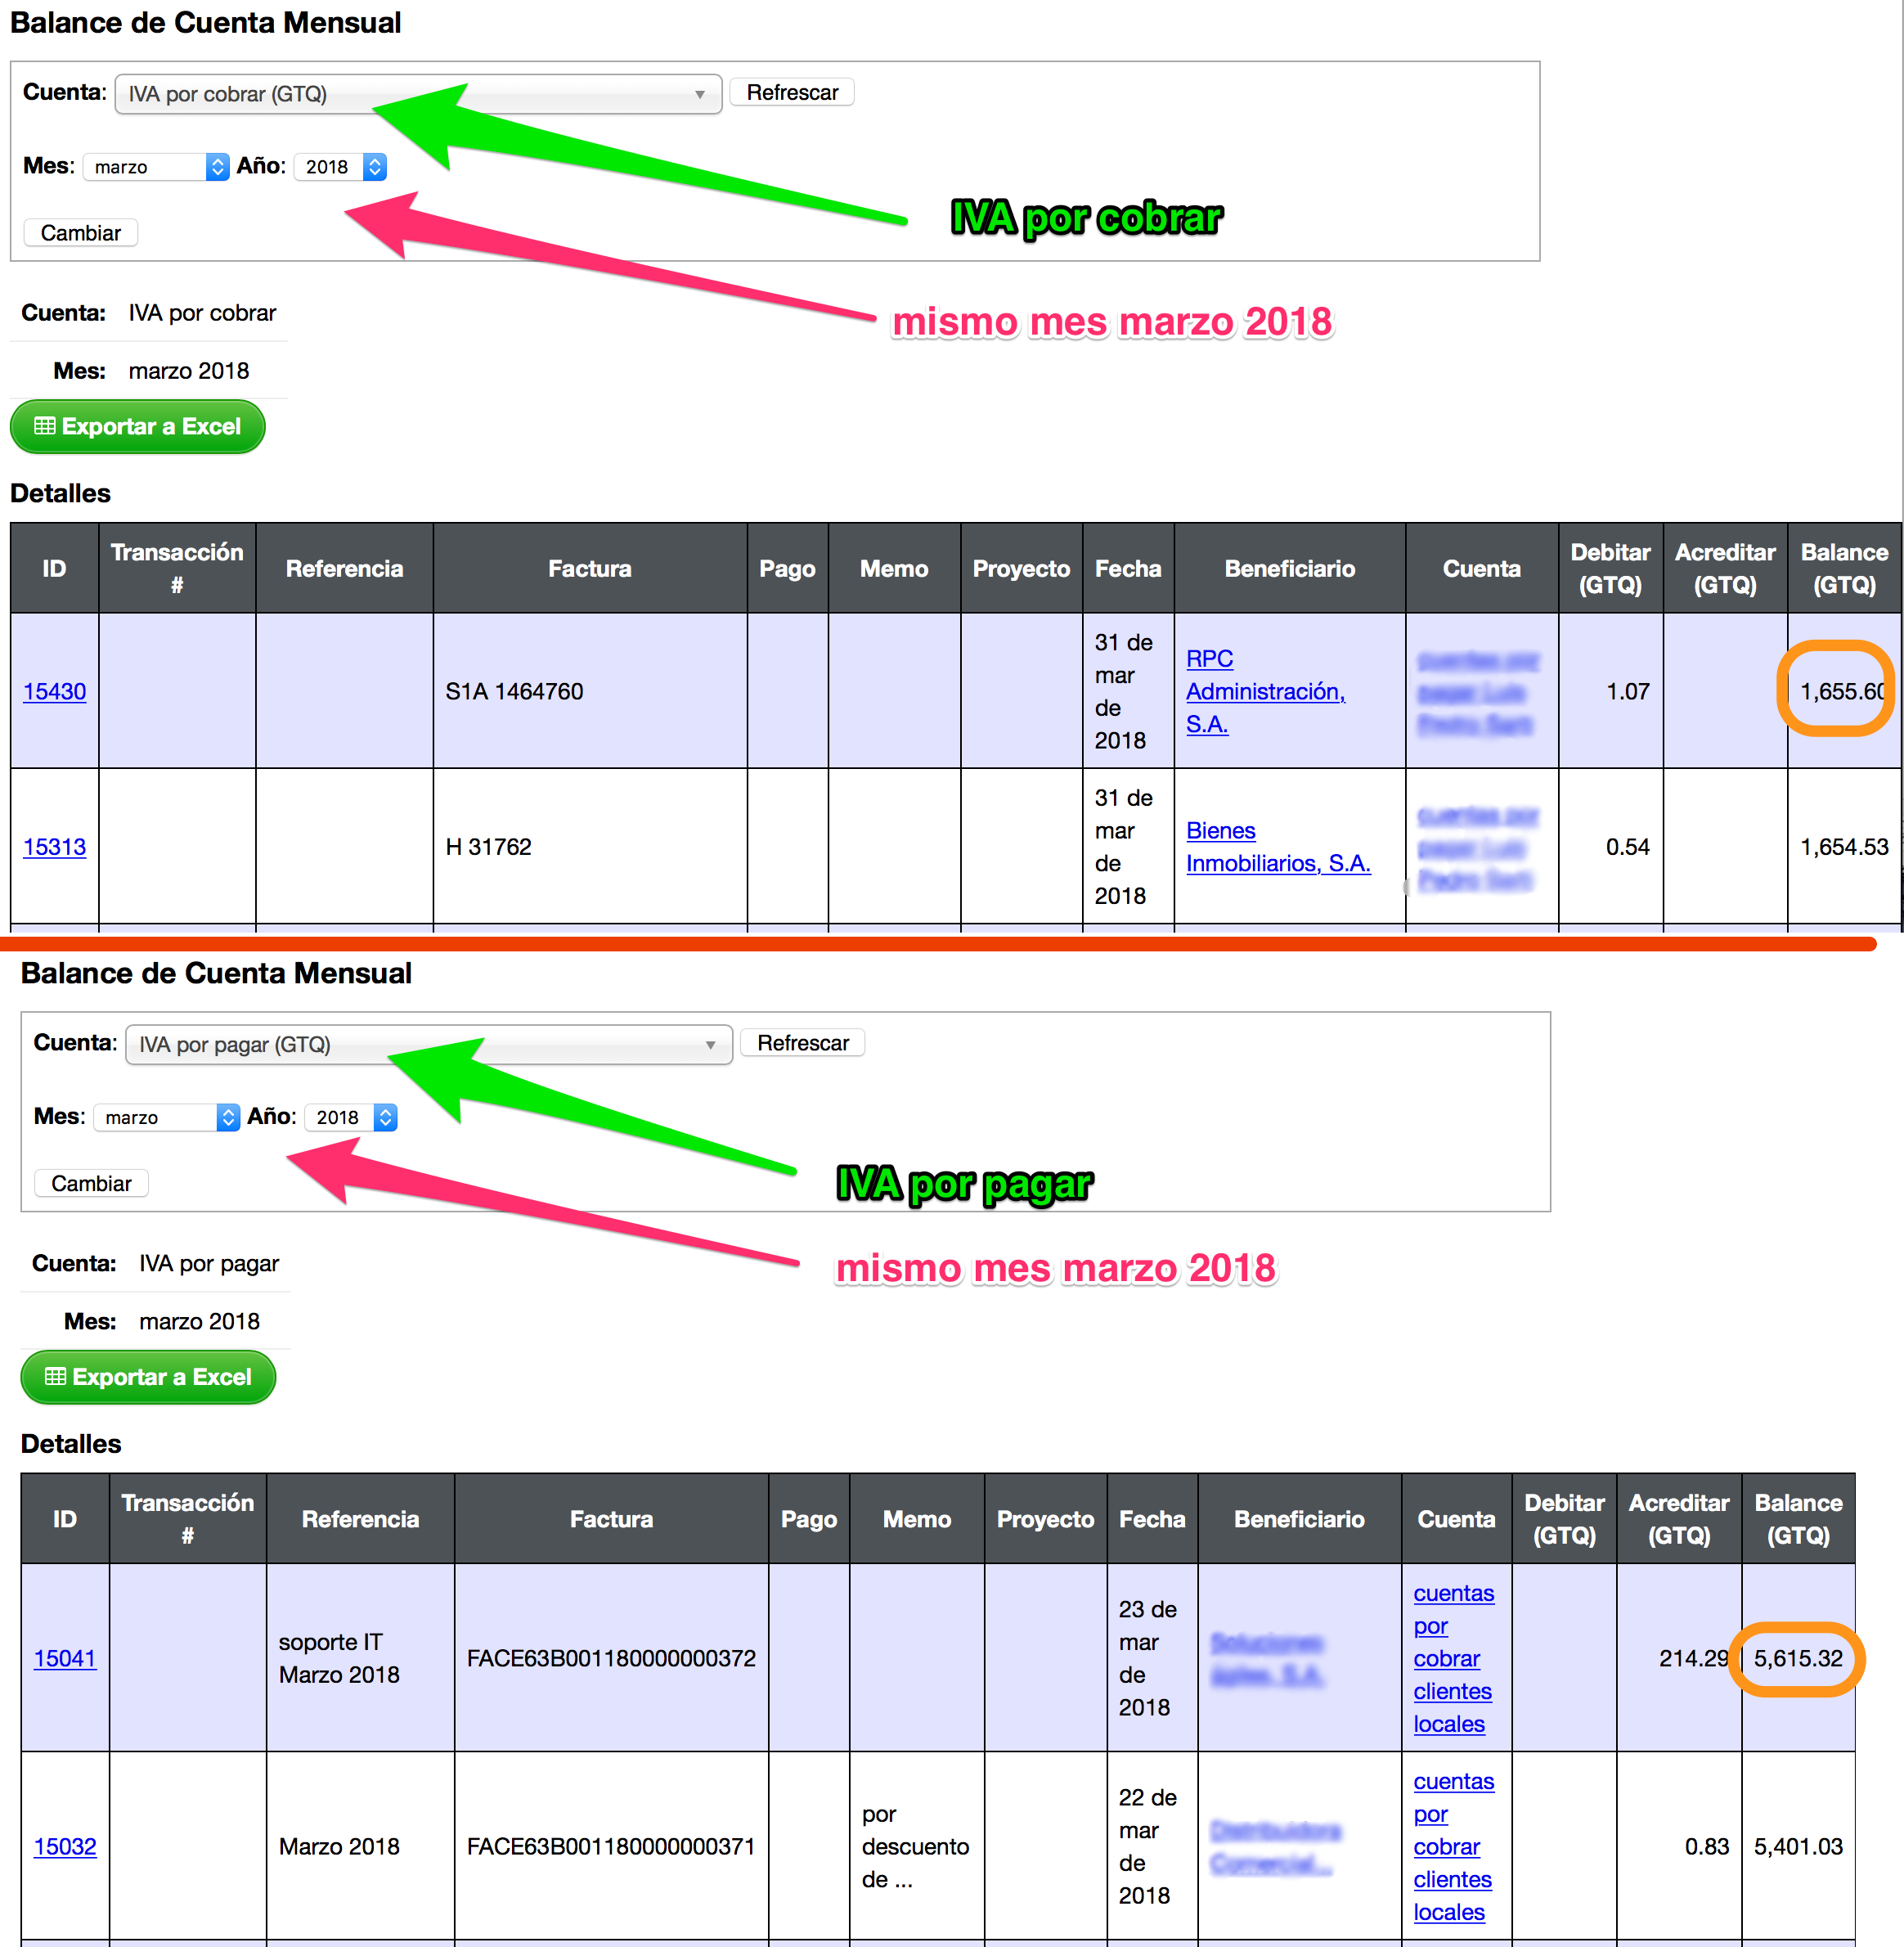Viewport: 1904px width, 1947px height.
Task: Export IVA por pagar to Excel
Action: pyautogui.click(x=148, y=1377)
